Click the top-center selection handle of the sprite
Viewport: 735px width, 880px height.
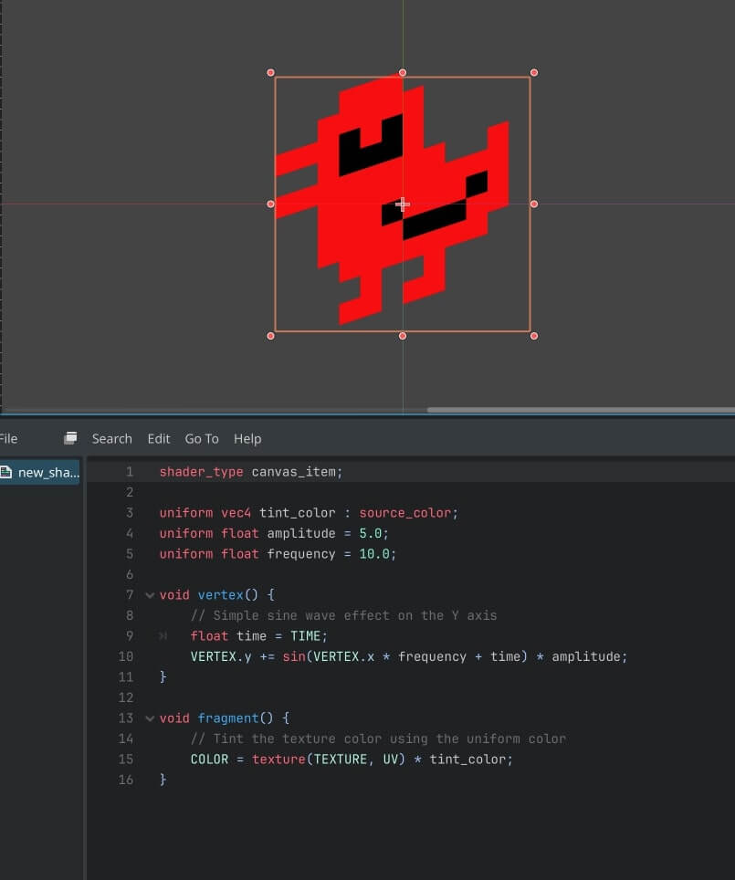tap(403, 72)
